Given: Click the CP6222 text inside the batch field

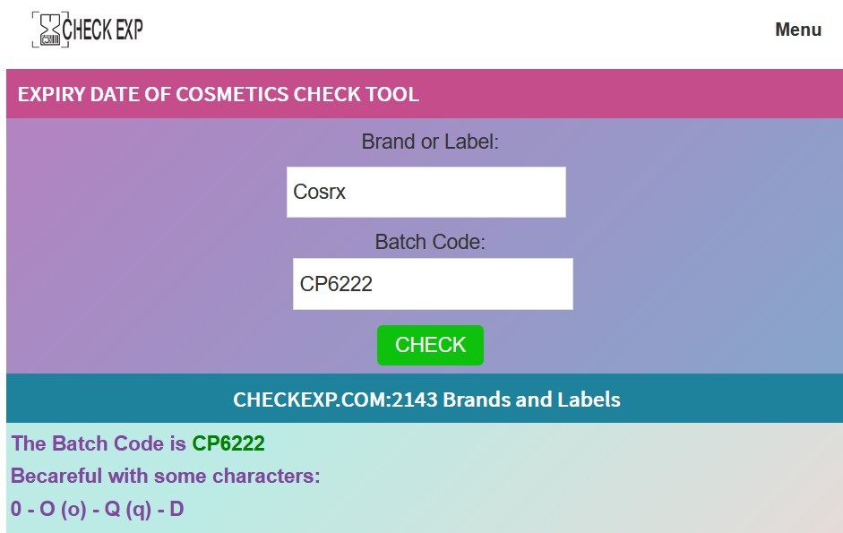Looking at the screenshot, I should [336, 284].
